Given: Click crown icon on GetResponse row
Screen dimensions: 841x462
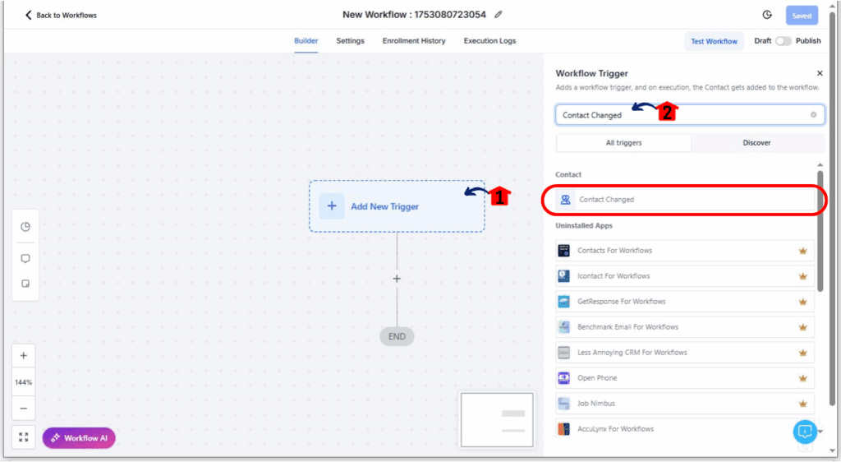Looking at the screenshot, I should [803, 302].
